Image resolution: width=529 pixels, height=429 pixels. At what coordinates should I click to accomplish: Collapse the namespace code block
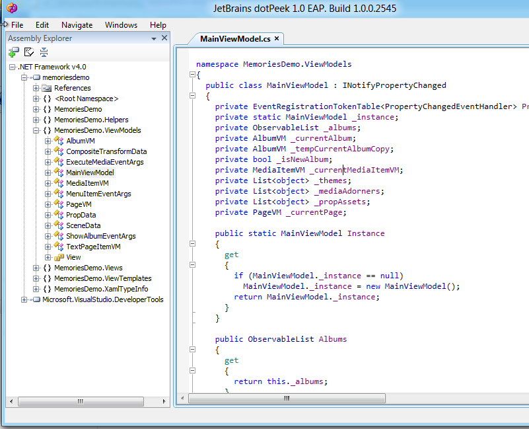192,74
